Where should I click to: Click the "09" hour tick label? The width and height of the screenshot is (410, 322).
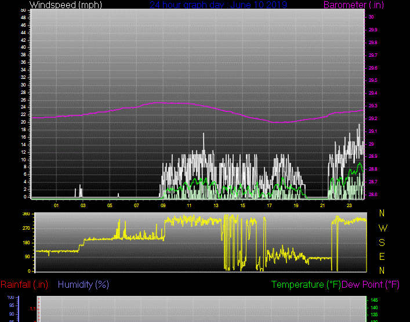click(163, 205)
